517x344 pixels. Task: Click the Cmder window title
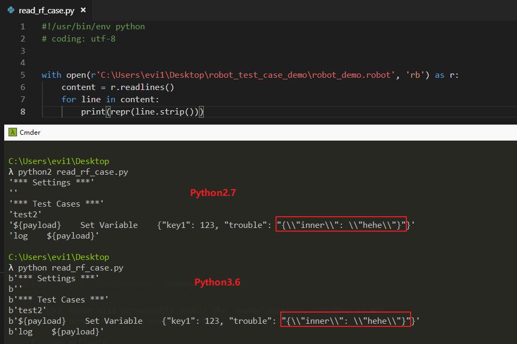coord(30,133)
